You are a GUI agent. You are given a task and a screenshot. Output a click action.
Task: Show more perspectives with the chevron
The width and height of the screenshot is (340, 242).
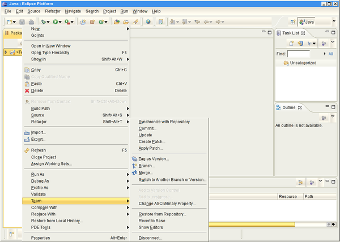[334, 21]
